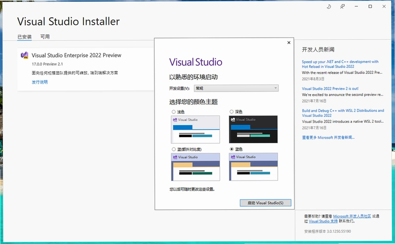Click the 启动 Visual Studio(S) button

(x=265, y=203)
